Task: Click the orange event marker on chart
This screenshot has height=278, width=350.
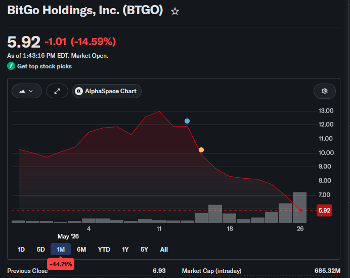Action: 201,150
